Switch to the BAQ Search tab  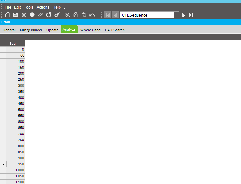pyautogui.click(x=115, y=30)
